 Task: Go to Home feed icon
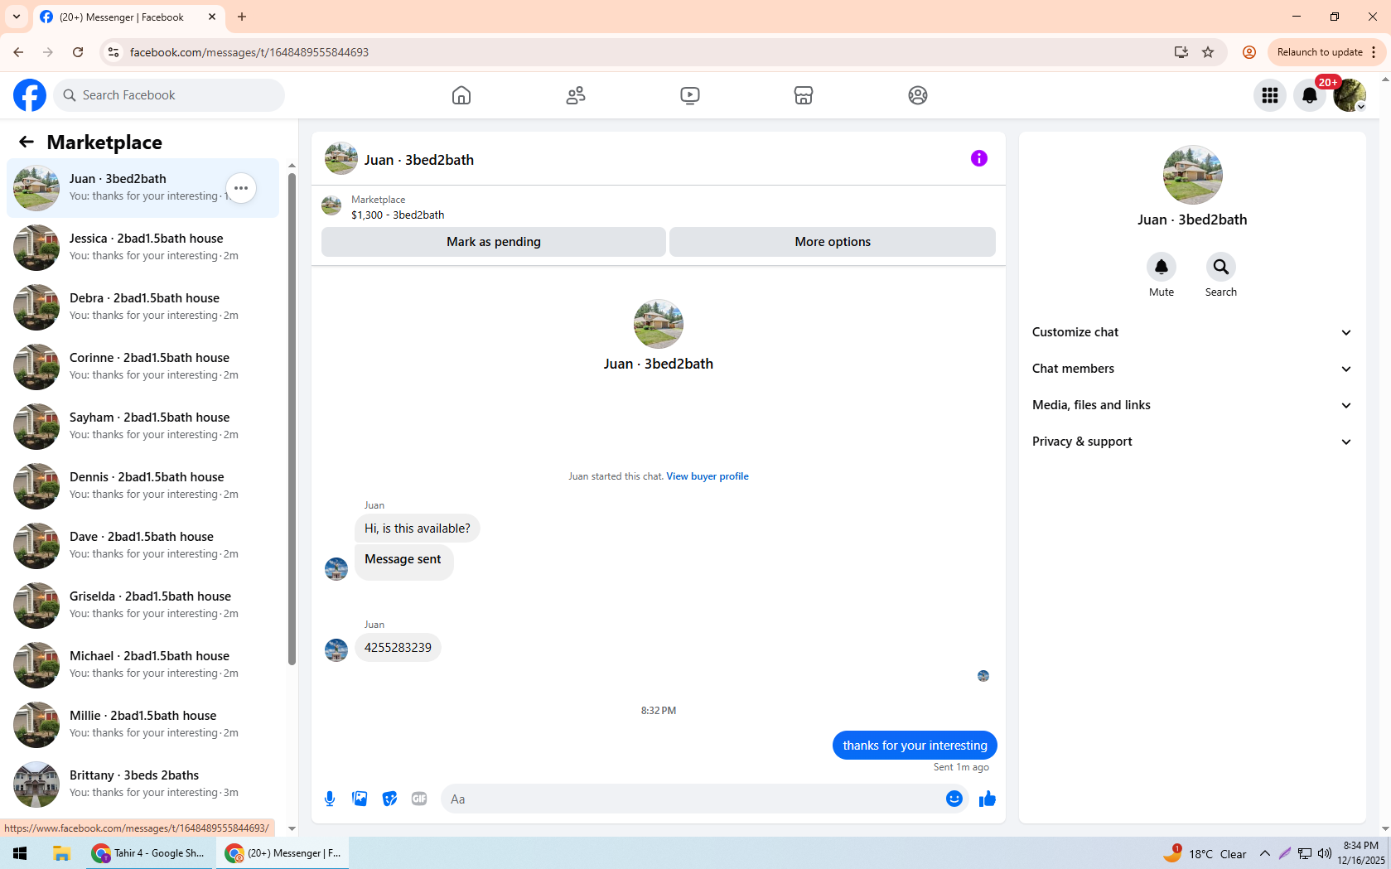click(461, 95)
